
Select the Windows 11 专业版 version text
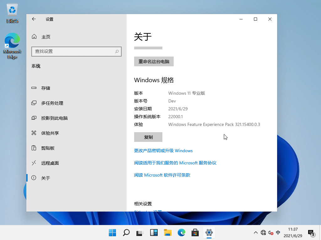(187, 93)
